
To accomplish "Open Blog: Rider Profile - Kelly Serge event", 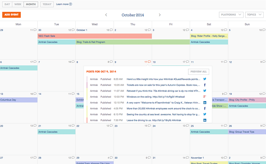I will coord(209,36).
